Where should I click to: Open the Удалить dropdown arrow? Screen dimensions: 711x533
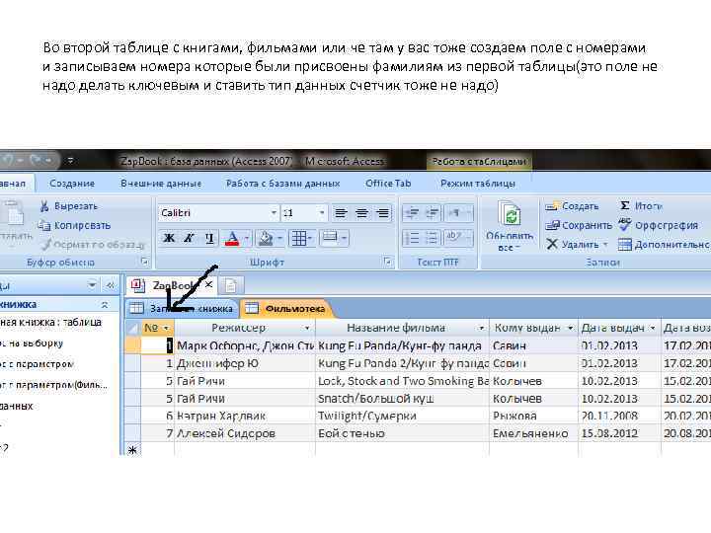(x=605, y=245)
